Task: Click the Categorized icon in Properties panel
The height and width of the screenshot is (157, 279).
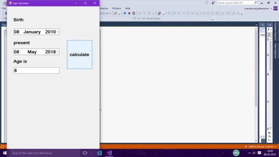Action: pos(270,34)
